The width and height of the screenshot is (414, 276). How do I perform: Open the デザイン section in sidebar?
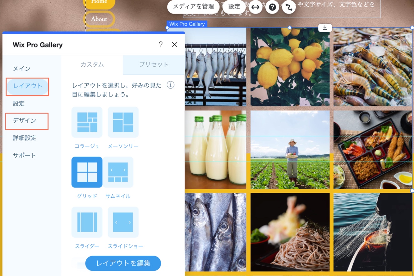tap(24, 120)
